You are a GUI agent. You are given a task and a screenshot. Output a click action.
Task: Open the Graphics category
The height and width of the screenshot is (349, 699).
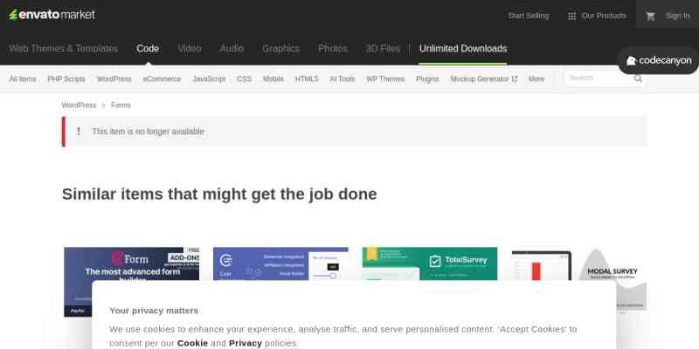[x=280, y=49]
